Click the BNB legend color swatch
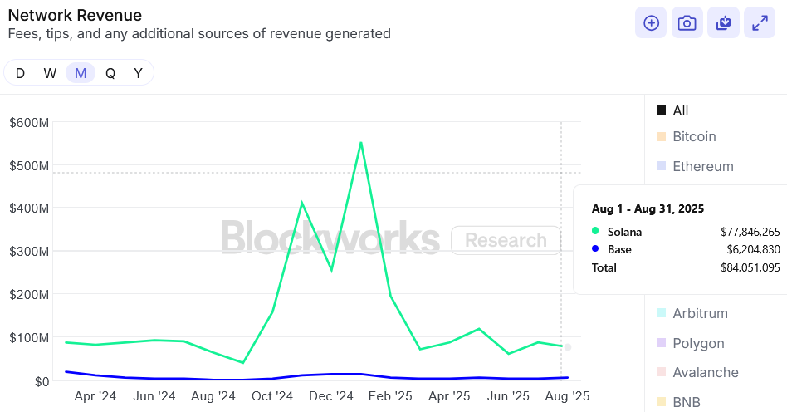This screenshot has width=787, height=412. click(x=662, y=402)
